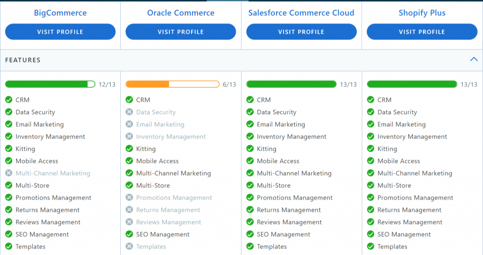Viewport: 483px width, 255px height.
Task: Click the check beside Shopify Plus Reviews Management
Action: pyautogui.click(x=371, y=222)
